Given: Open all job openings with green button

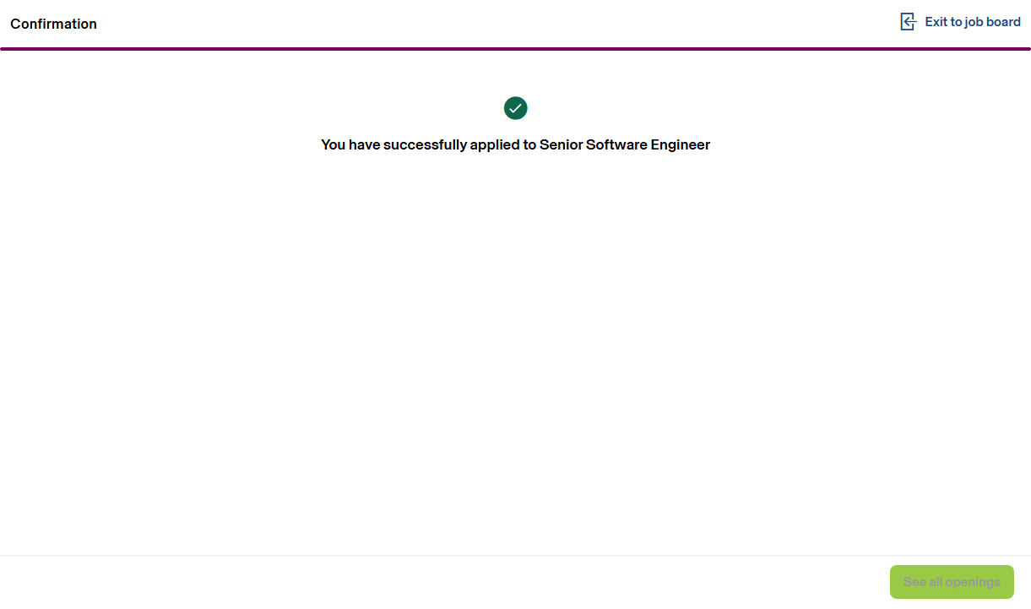Looking at the screenshot, I should pos(952,582).
